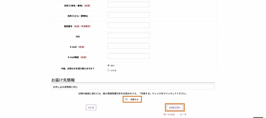Click the FAX label text
This screenshot has height=118, width=266.
78,37
